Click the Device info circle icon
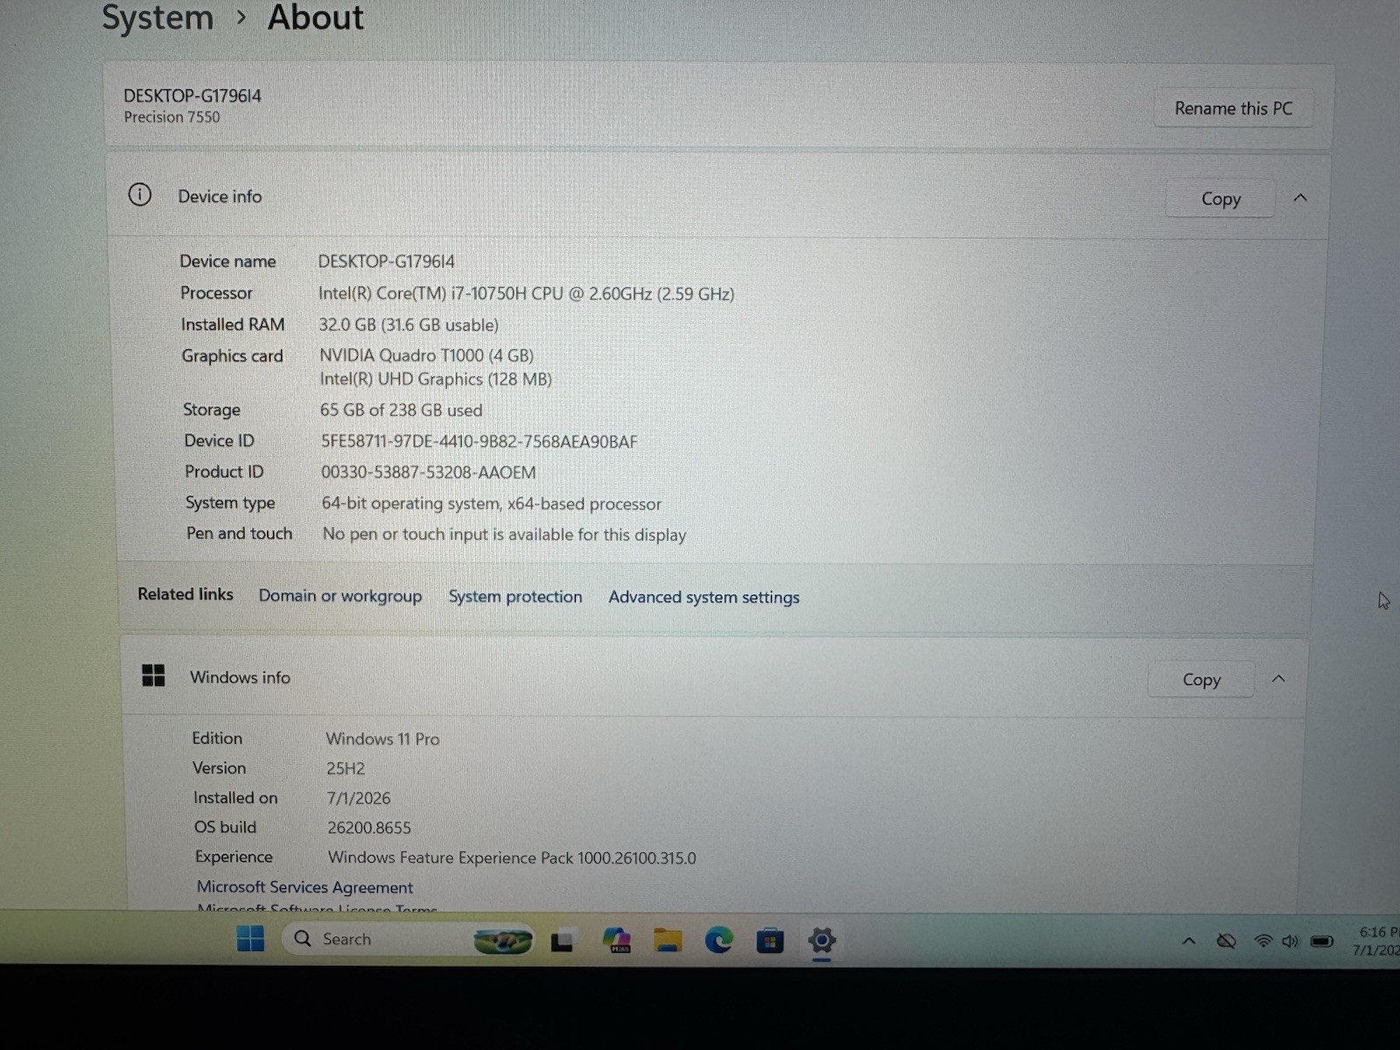 pos(140,194)
